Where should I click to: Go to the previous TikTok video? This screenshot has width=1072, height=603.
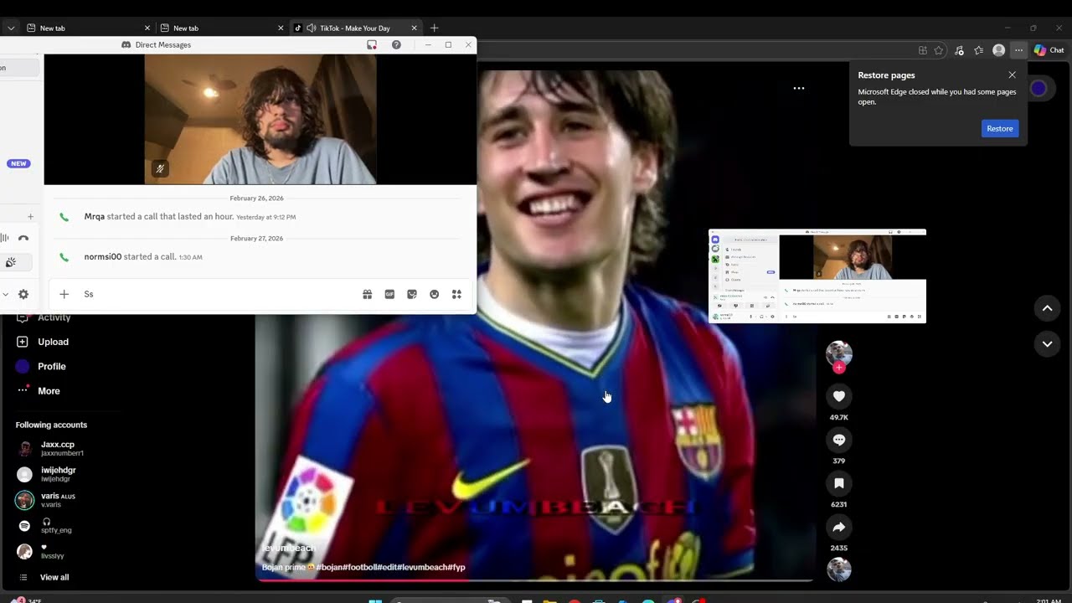pyautogui.click(x=1047, y=308)
